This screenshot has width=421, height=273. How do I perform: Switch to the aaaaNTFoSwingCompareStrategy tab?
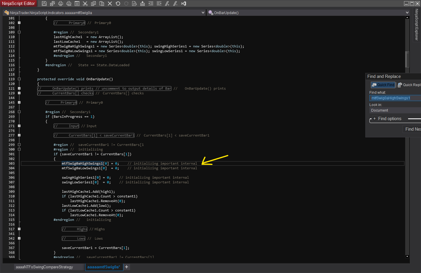point(44,267)
